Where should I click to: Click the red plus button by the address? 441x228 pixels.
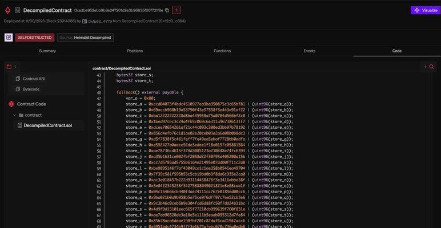(x=176, y=10)
